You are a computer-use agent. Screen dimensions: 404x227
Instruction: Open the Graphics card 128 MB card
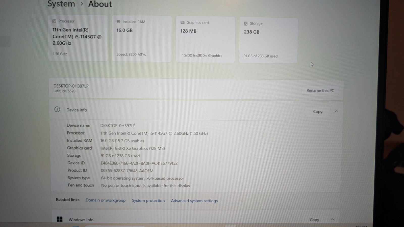pos(205,40)
